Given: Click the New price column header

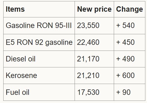Looking at the screenshot, I should tap(94, 9).
